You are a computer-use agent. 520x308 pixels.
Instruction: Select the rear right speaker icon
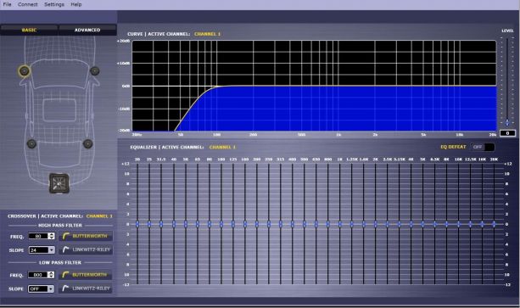coord(87,143)
